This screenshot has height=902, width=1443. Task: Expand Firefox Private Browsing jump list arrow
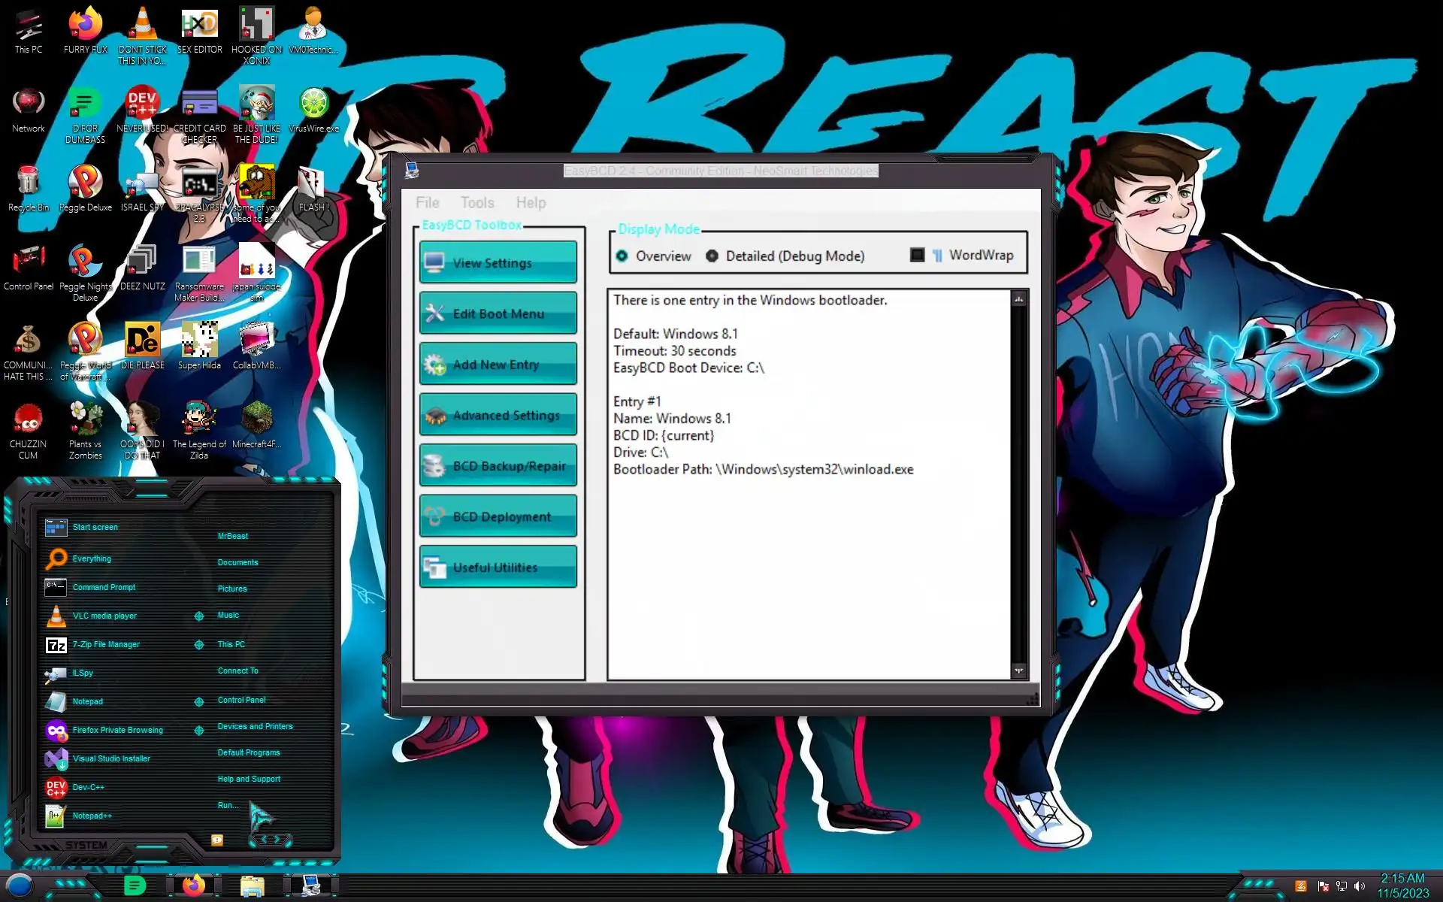pyautogui.click(x=199, y=730)
